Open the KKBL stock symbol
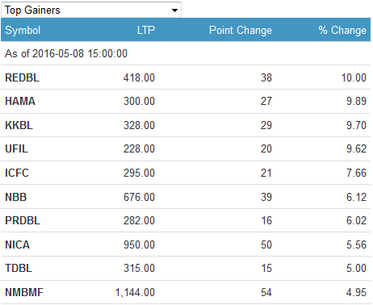Screen dimensions: 373x305 point(19,125)
